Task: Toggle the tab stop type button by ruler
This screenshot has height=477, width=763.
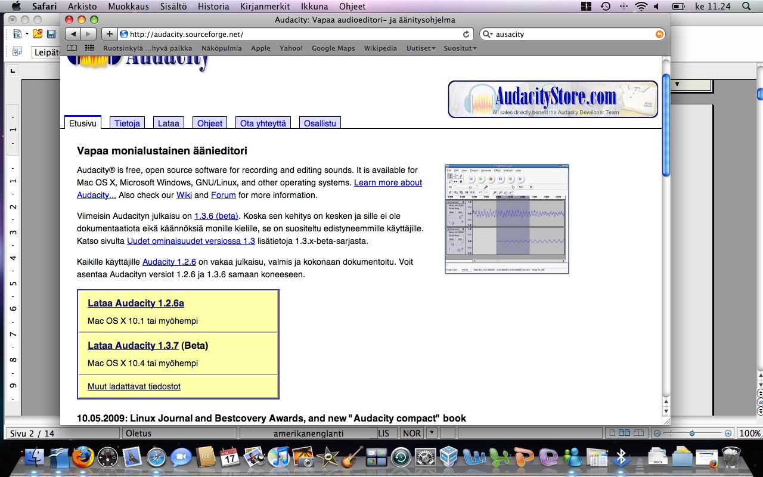Action: (13, 72)
